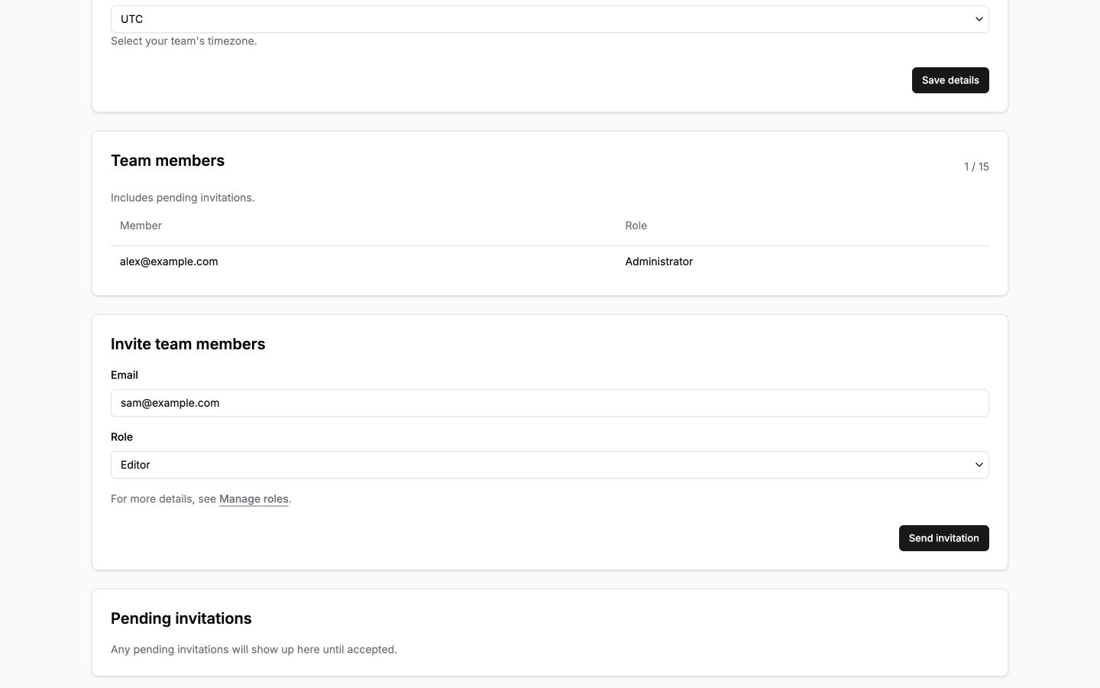
Task: Click inside the invite Email field
Action: point(550,403)
